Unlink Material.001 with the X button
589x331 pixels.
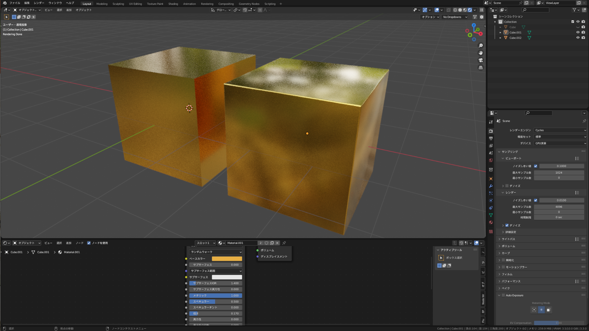[277, 243]
